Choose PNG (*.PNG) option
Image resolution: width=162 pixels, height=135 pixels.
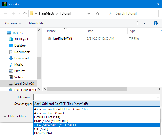tap(97, 133)
